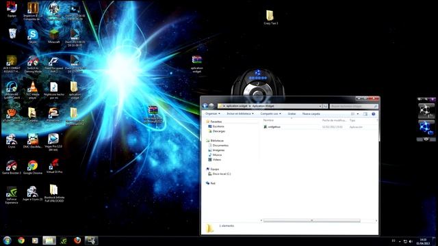This screenshot has width=438, height=246.
Task: Select the Crysis desktop shortcut
Action: tap(12, 141)
